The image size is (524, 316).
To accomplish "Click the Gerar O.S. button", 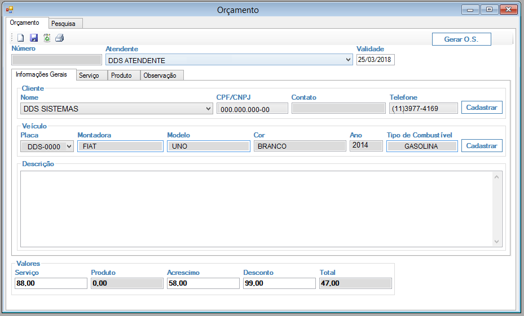I will tap(461, 39).
